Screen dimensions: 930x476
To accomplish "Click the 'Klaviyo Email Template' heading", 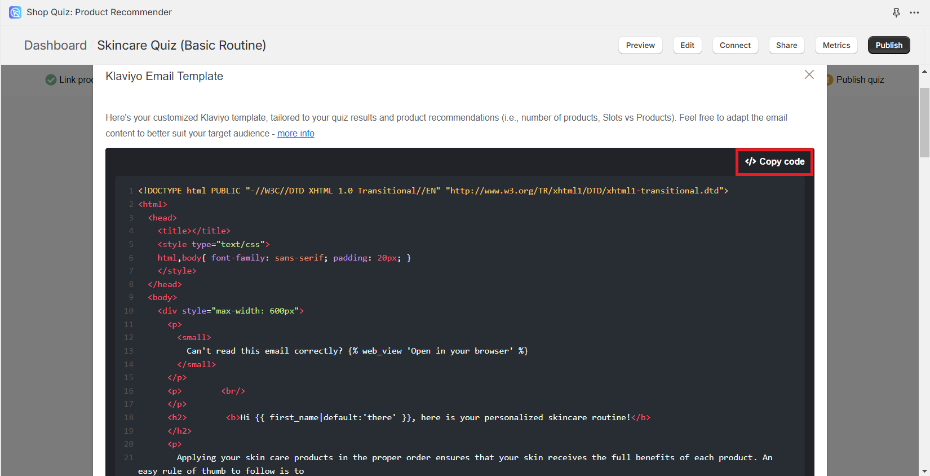I will pyautogui.click(x=165, y=76).
